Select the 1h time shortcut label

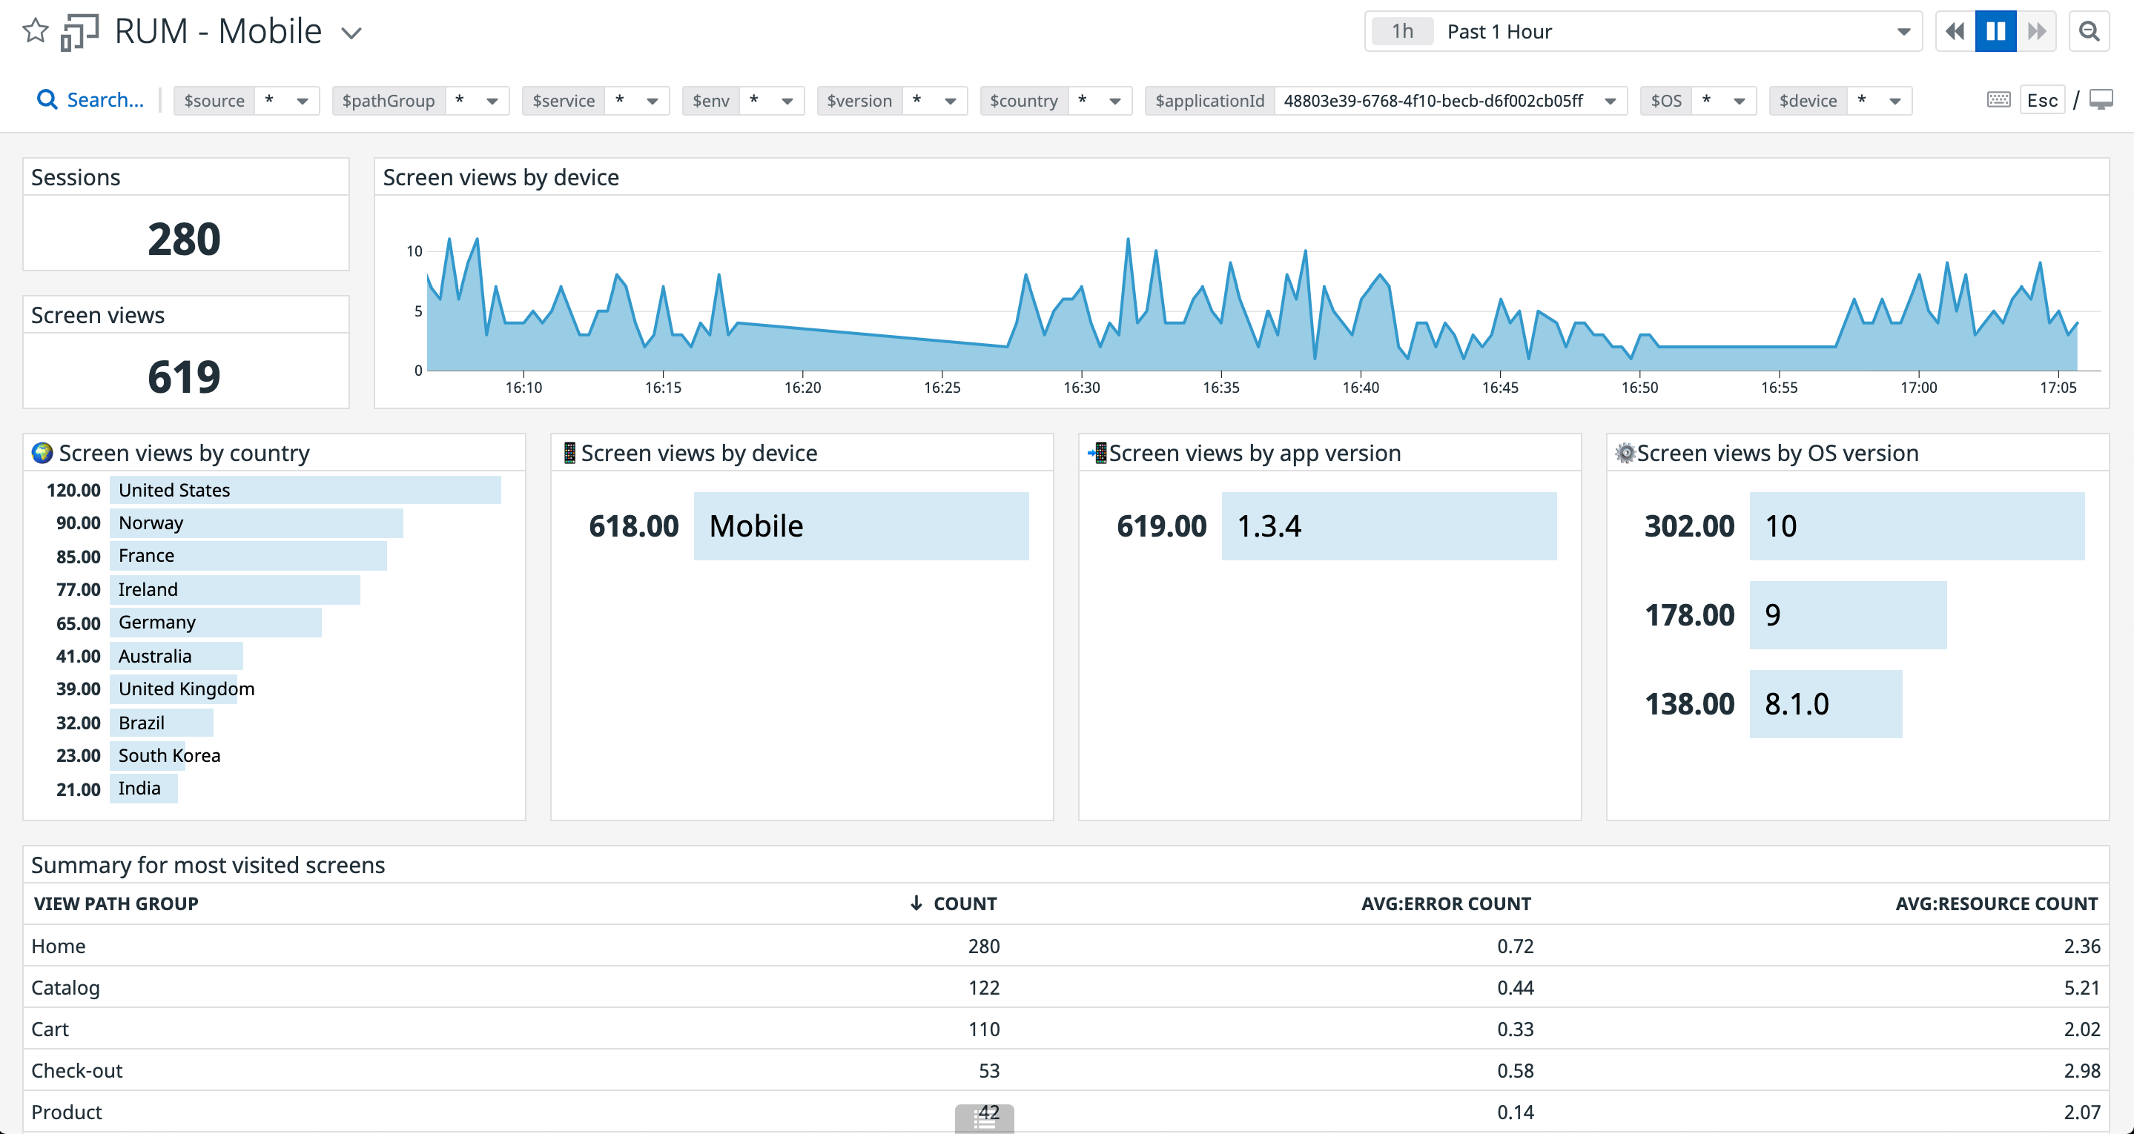(x=1401, y=30)
